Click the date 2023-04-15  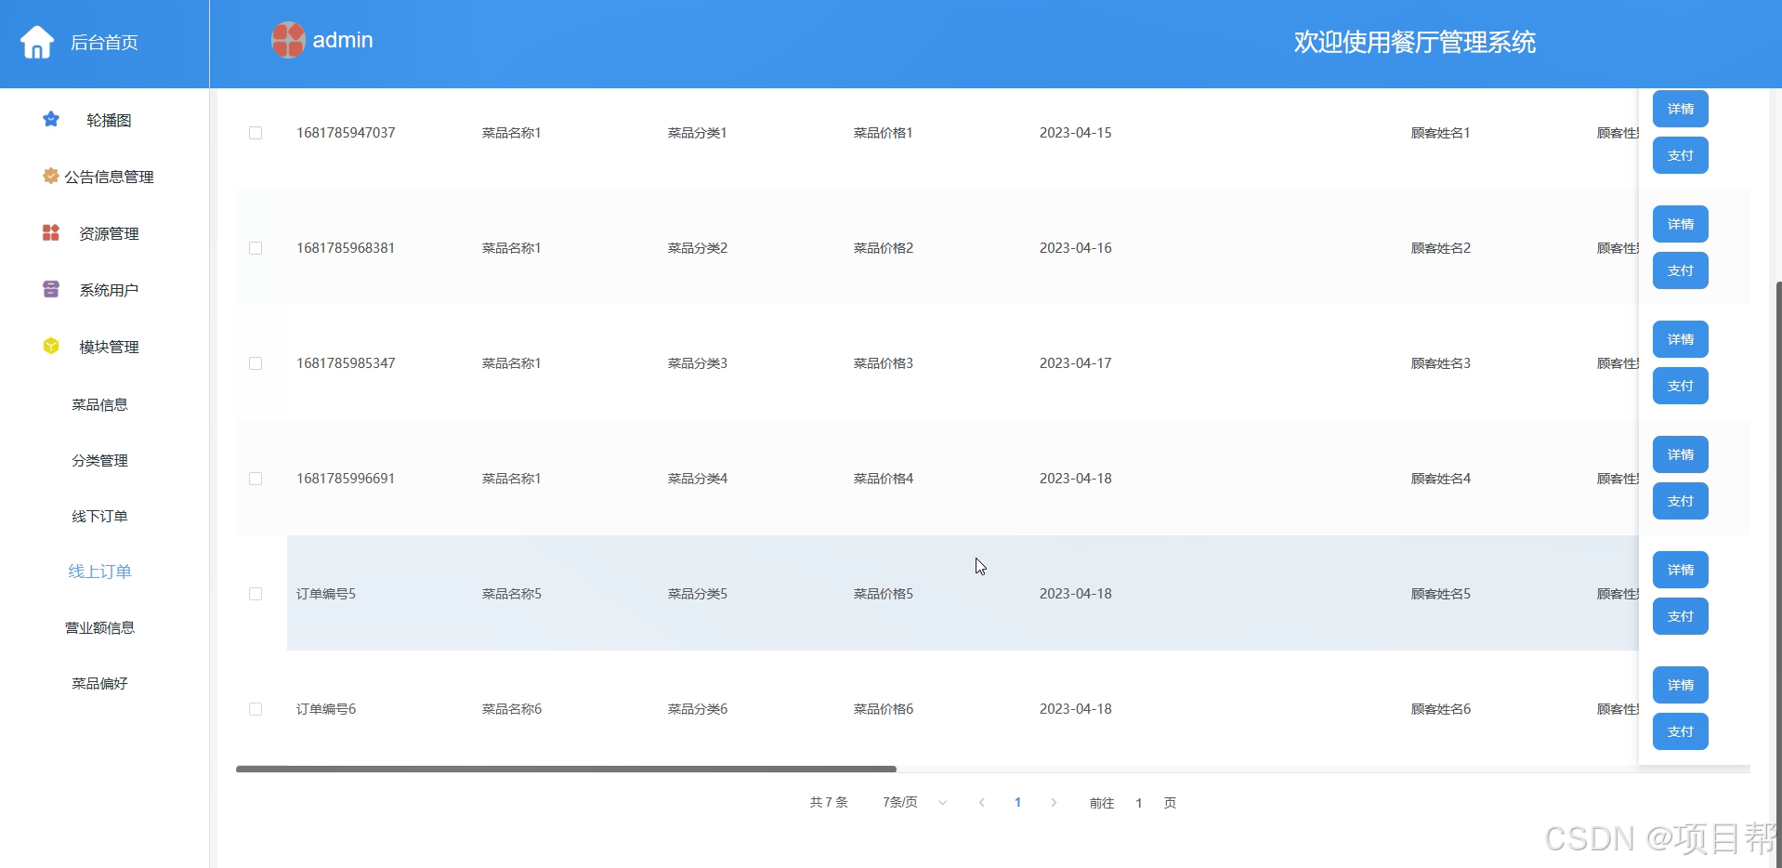[1076, 133]
